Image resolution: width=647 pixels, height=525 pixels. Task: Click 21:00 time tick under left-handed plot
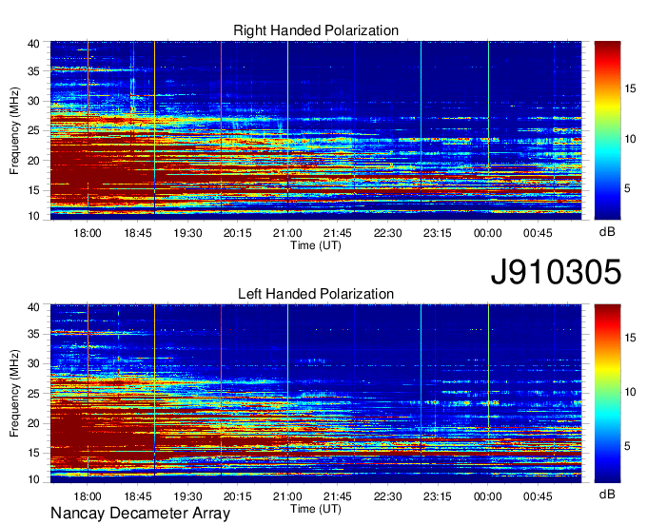click(287, 496)
